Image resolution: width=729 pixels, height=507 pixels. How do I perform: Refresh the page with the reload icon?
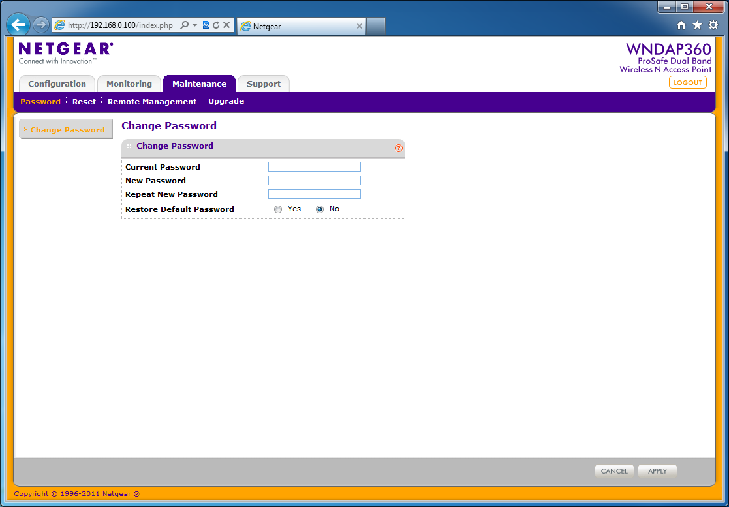pyautogui.click(x=216, y=25)
